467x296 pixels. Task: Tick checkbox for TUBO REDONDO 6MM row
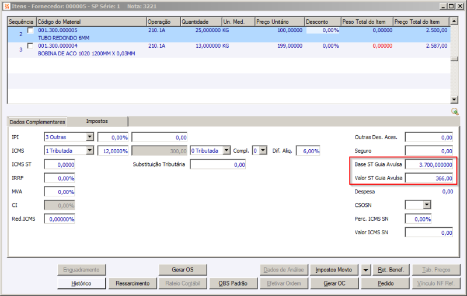tap(30, 30)
